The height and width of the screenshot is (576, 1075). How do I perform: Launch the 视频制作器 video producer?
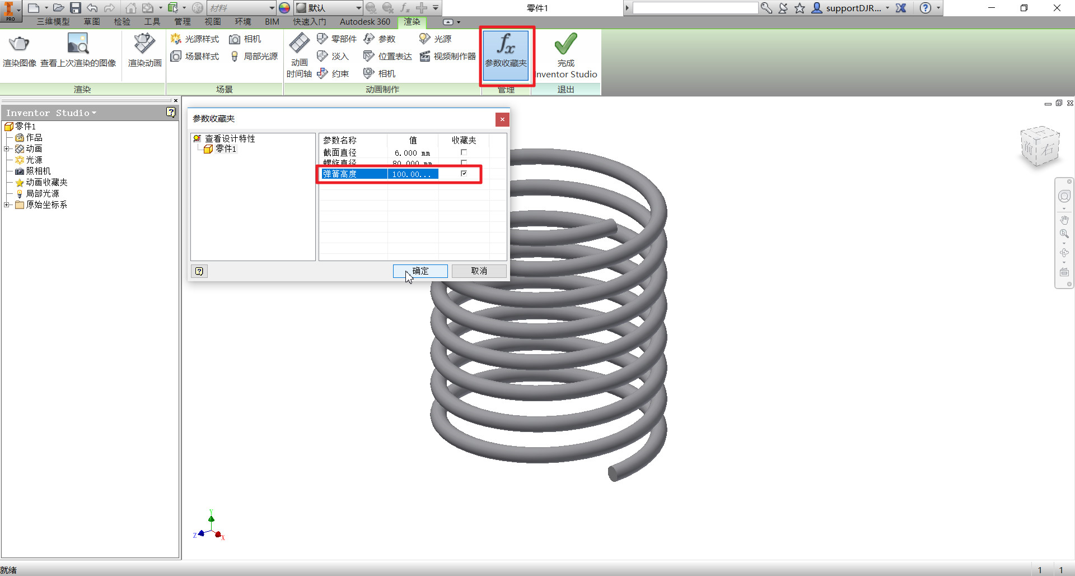point(448,56)
